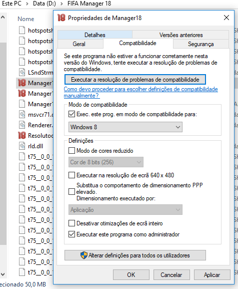Click the rld.dll file icon
Screen dimensions: 238x289
pyautogui.click(x=22, y=146)
